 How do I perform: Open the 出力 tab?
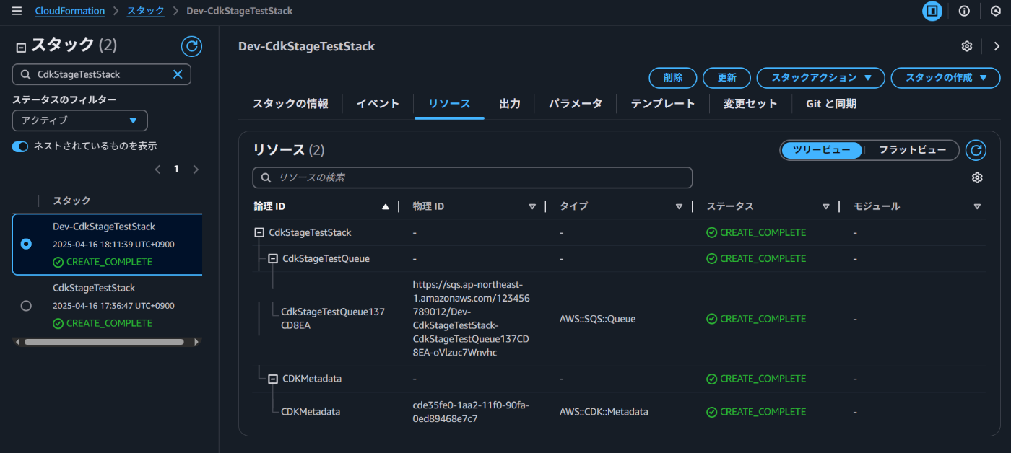pyautogui.click(x=510, y=104)
